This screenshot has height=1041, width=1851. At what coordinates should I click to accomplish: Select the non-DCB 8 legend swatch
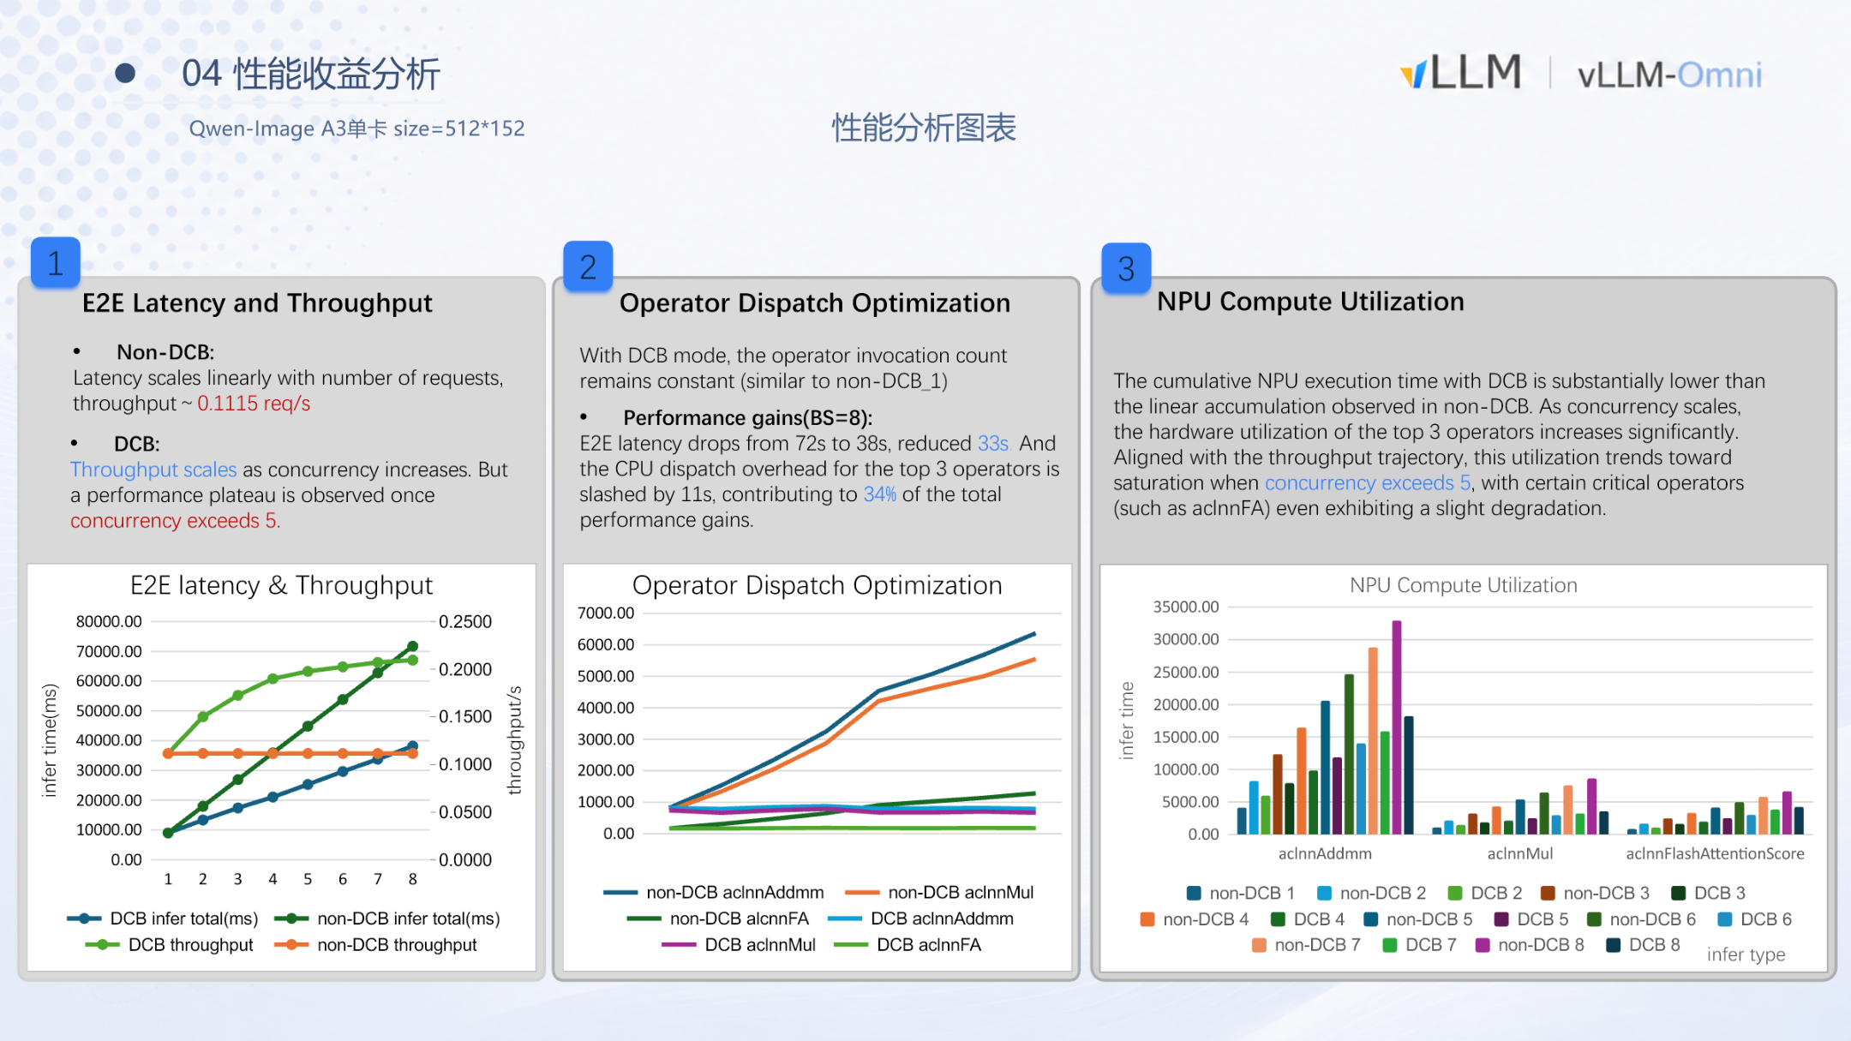click(1482, 945)
